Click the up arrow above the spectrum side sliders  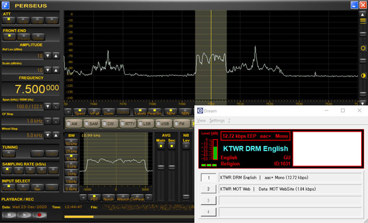[x=363, y=14]
